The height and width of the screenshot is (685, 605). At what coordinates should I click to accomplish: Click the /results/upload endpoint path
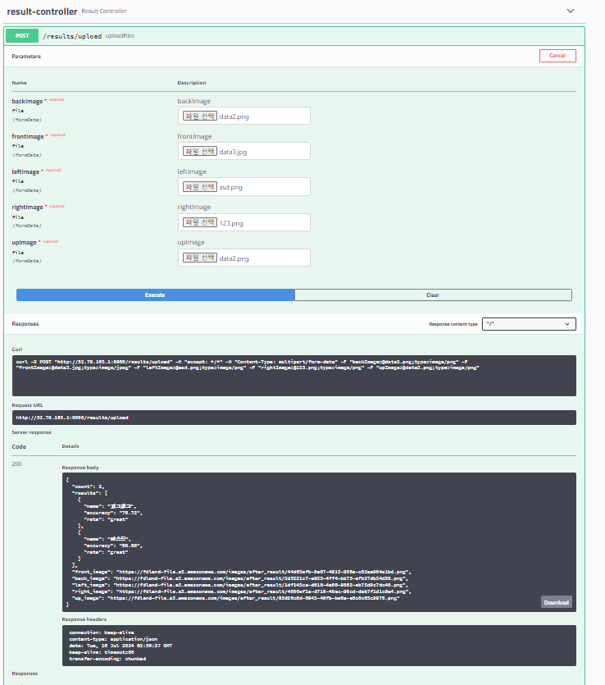pos(72,36)
